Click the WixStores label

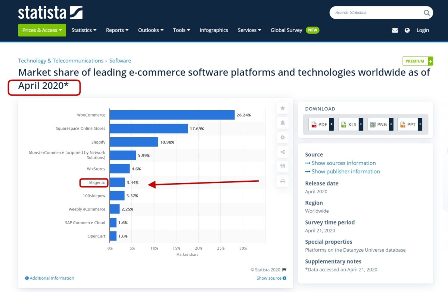click(x=96, y=169)
